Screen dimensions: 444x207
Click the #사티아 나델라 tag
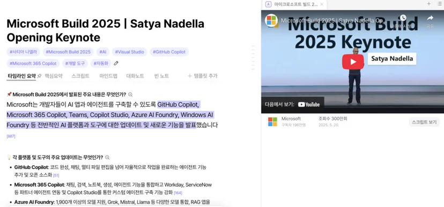[x=23, y=52]
